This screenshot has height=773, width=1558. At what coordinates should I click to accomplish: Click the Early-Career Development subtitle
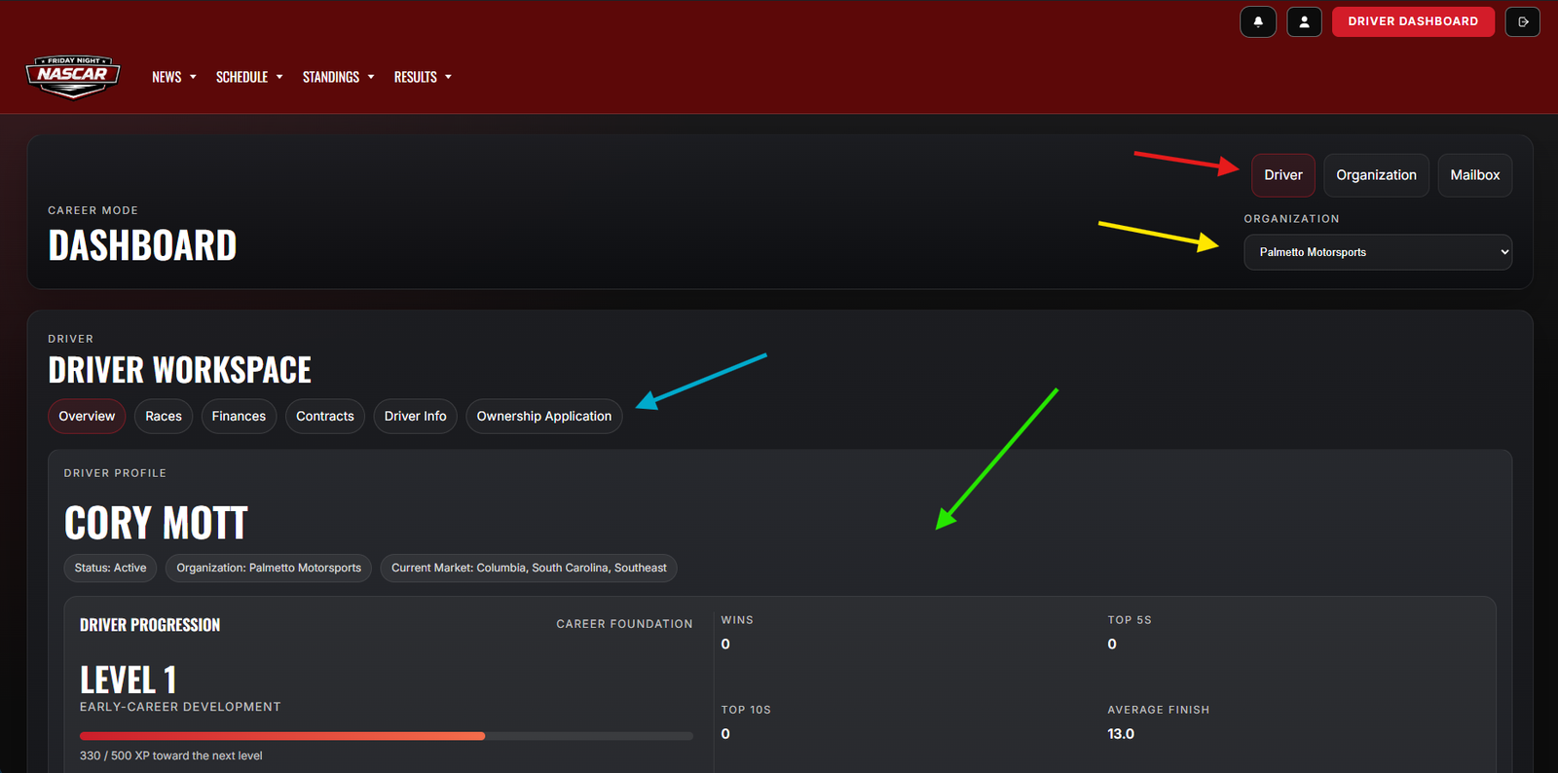(x=180, y=707)
